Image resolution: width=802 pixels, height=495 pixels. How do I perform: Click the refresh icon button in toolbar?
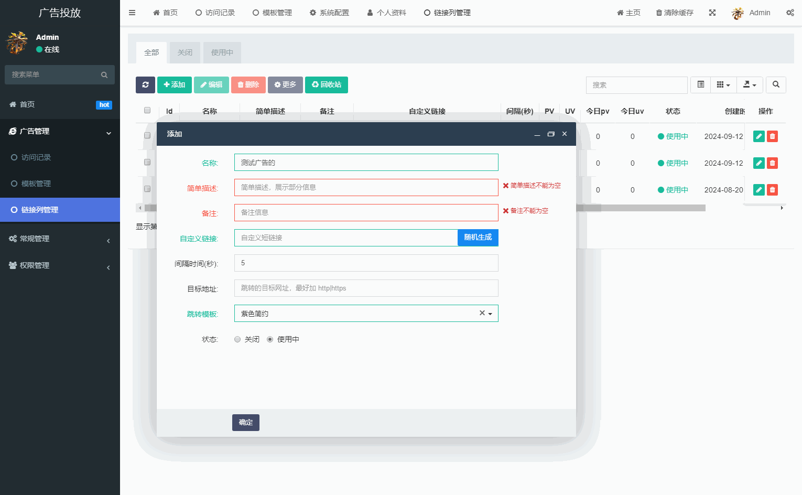(x=145, y=85)
